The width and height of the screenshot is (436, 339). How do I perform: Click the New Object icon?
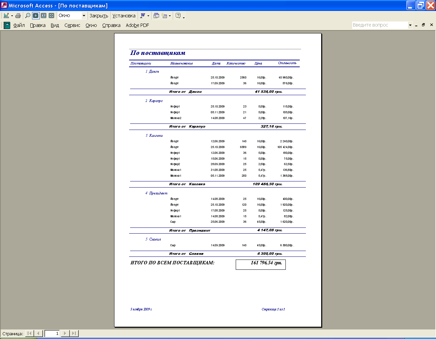(x=165, y=16)
